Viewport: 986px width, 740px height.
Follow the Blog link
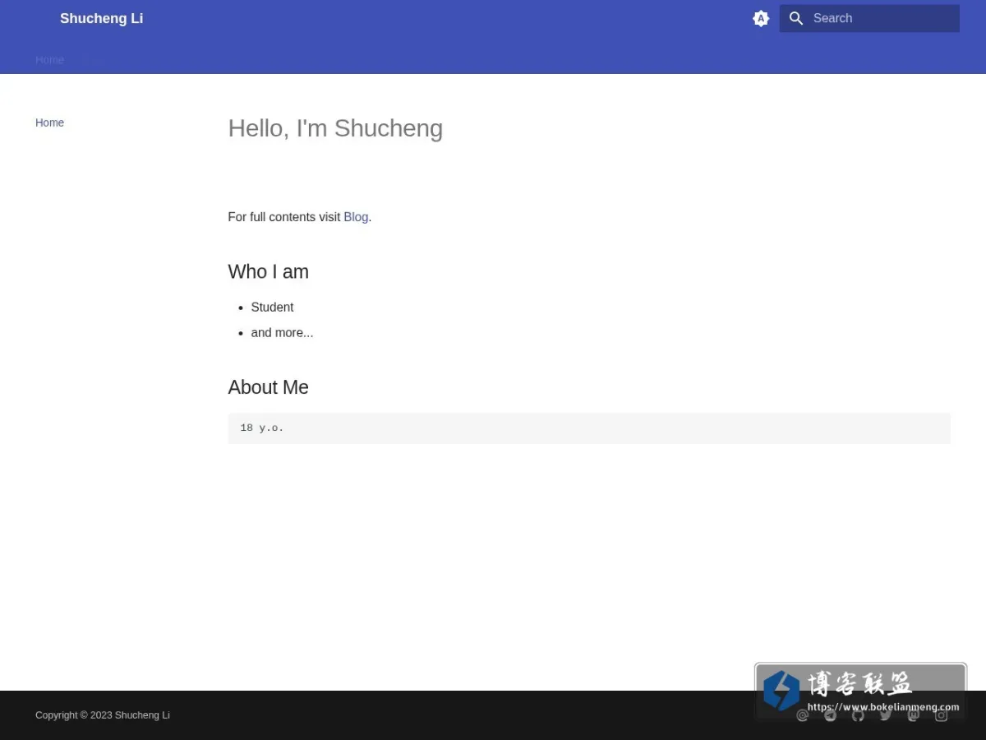tap(356, 217)
